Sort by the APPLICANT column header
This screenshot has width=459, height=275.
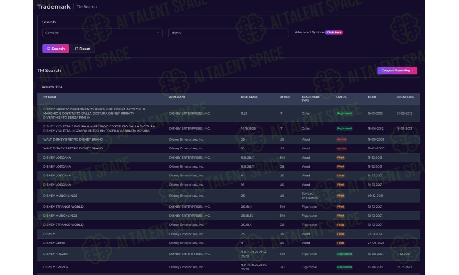(x=177, y=97)
